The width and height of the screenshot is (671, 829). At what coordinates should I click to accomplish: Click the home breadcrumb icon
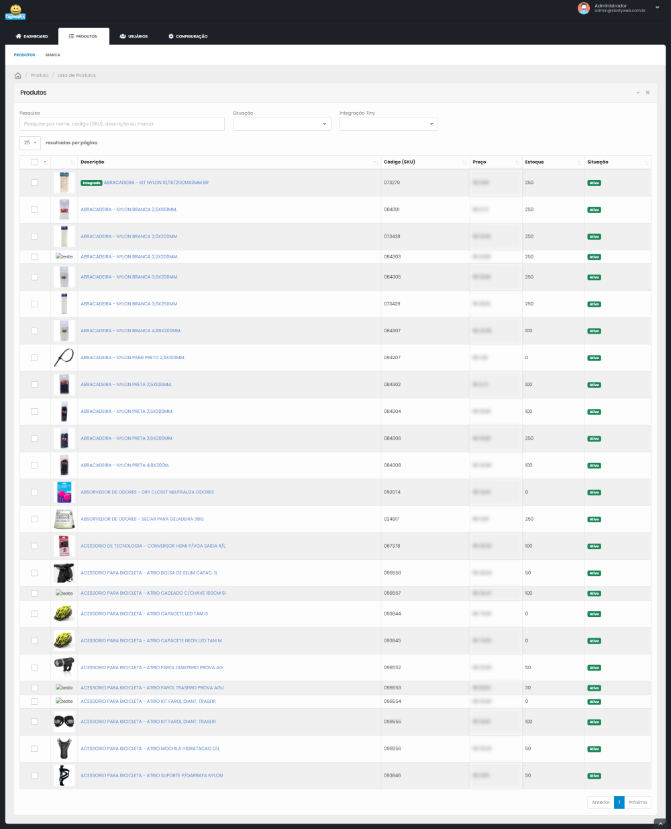click(18, 75)
